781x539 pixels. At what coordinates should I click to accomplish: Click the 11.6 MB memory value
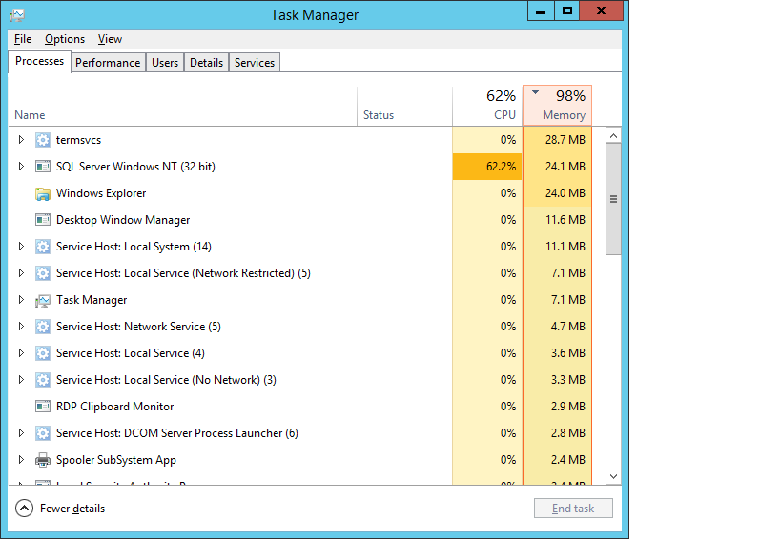tap(565, 220)
